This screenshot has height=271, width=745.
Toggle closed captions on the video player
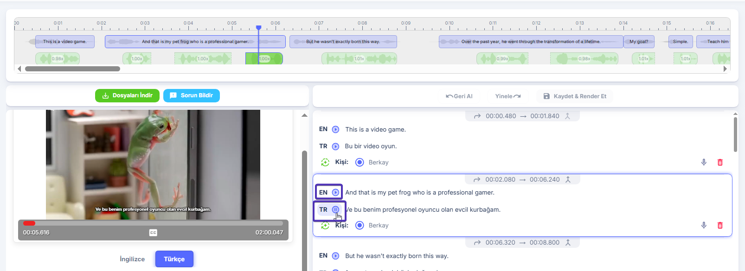click(x=153, y=233)
